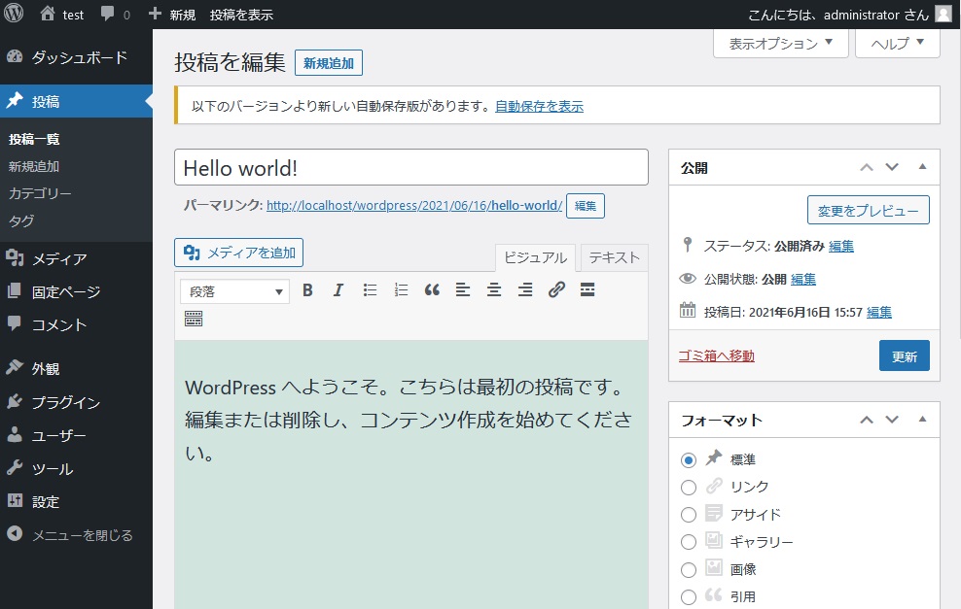Select the 引用 post format

(x=689, y=596)
